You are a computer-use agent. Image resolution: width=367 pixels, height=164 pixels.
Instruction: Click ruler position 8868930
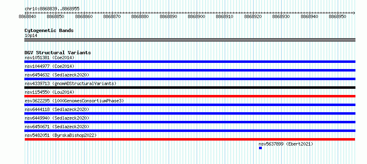(281, 16)
